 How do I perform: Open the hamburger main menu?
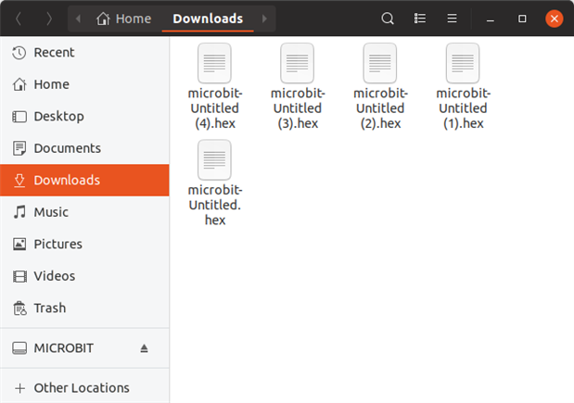click(x=452, y=19)
